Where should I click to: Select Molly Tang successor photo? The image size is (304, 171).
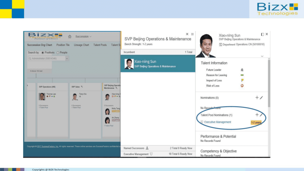click(x=107, y=111)
